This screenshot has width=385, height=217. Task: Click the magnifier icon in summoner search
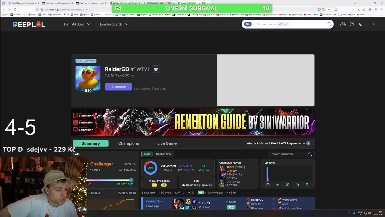329,24
